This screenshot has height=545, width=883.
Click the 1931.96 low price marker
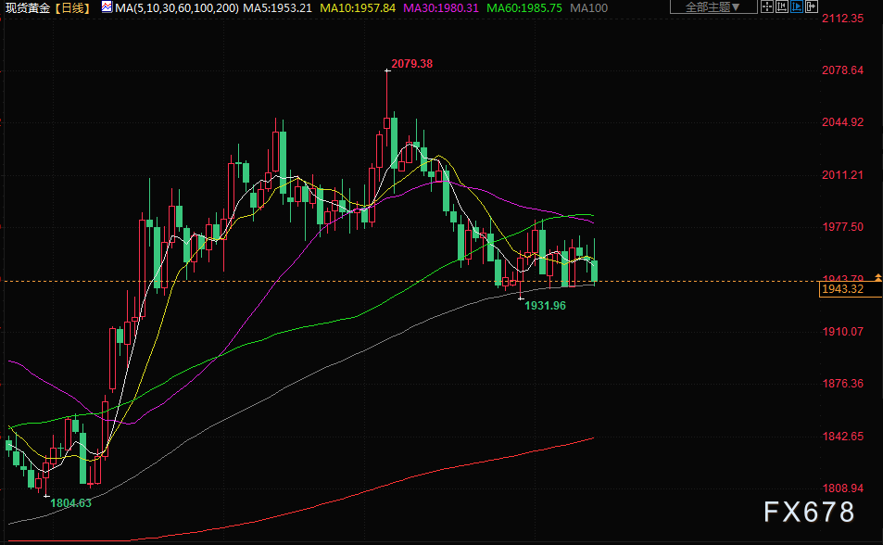pos(544,305)
